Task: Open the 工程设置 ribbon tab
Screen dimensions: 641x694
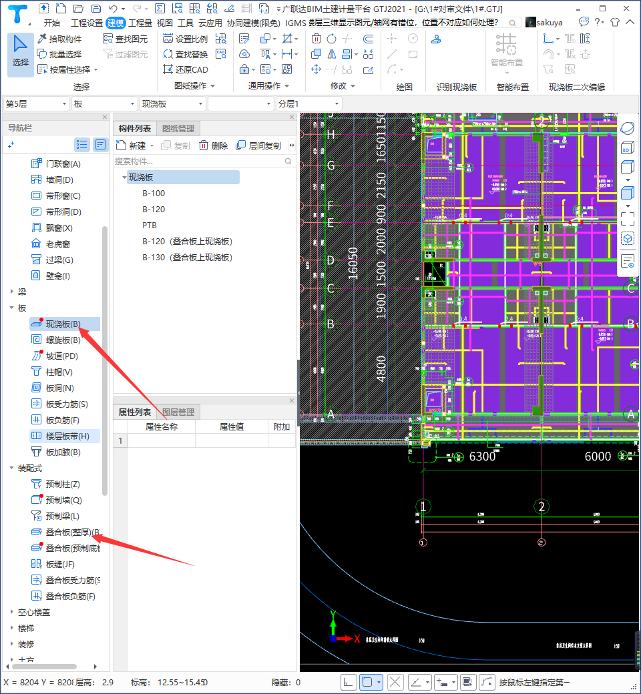Action: pos(87,23)
